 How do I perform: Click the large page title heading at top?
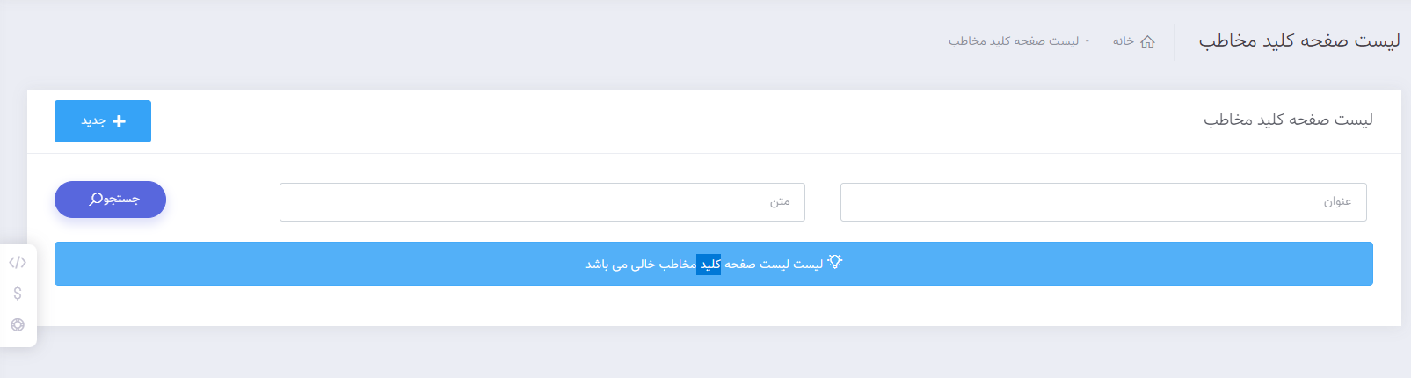1298,41
